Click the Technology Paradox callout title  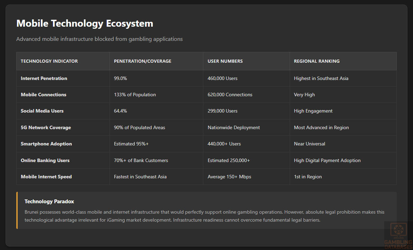pyautogui.click(x=49, y=202)
